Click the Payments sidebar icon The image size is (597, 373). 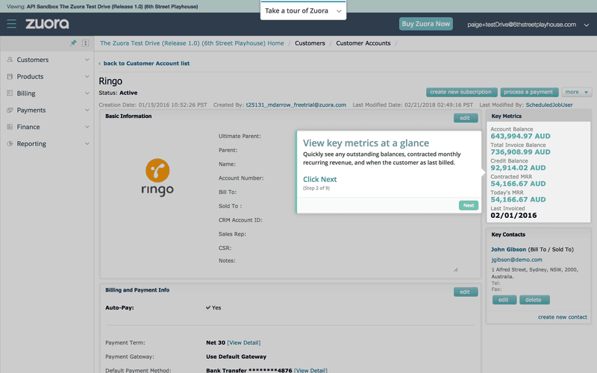pos(10,110)
